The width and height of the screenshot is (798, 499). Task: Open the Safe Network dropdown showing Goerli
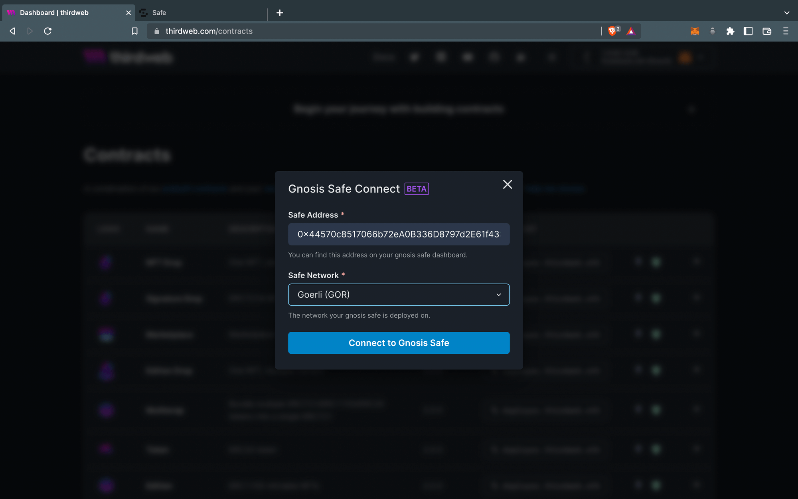coord(399,295)
